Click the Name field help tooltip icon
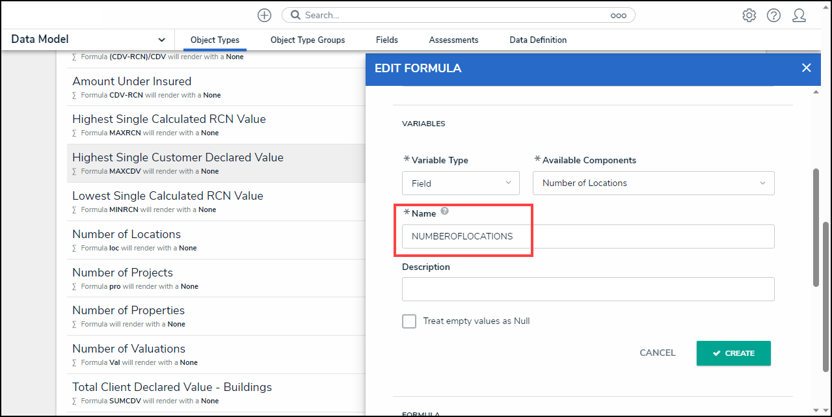This screenshot has height=417, width=832. (445, 211)
